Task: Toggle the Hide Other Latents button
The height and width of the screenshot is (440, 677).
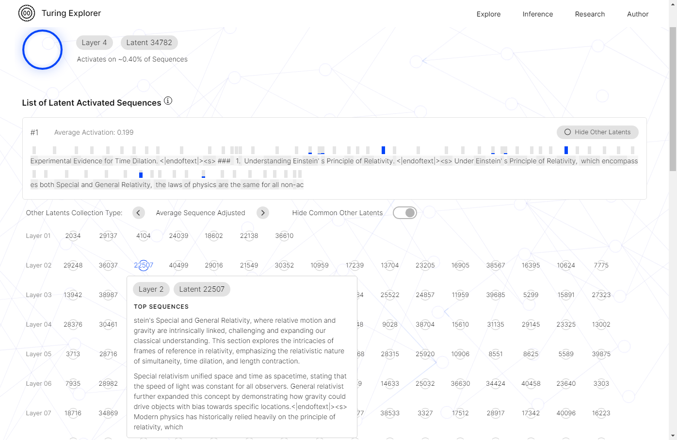Action: (597, 132)
